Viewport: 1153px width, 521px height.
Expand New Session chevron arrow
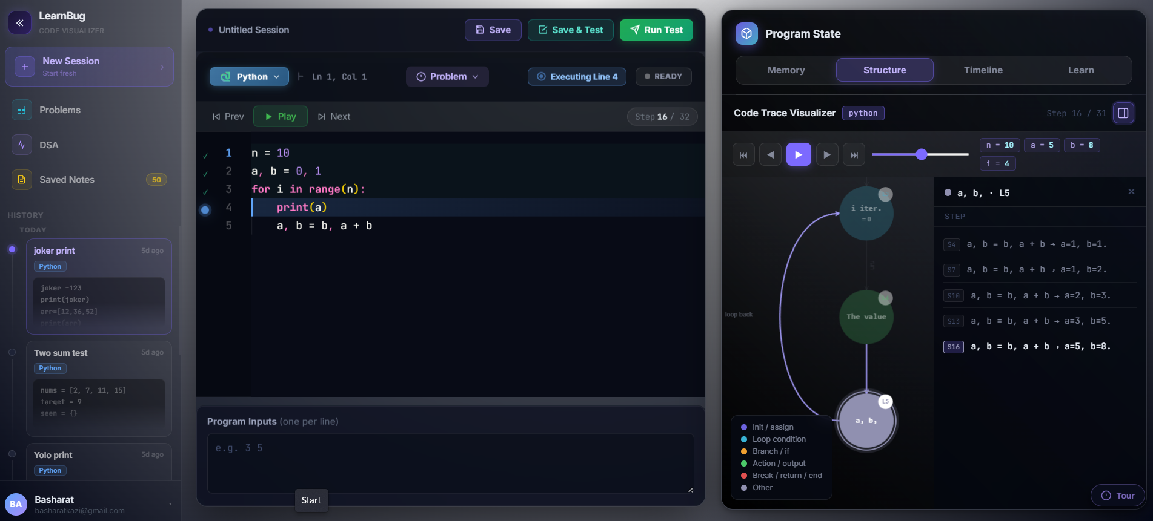coord(162,67)
